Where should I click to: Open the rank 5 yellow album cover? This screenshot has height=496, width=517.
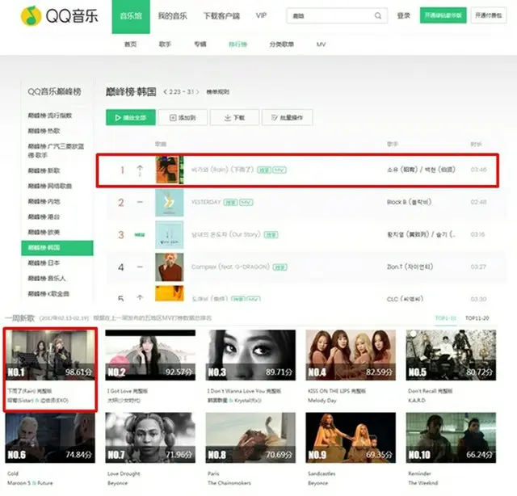coord(169,293)
